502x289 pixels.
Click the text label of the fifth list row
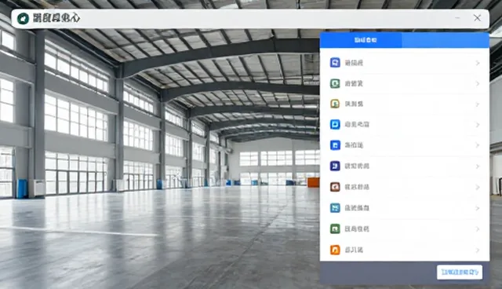(354, 145)
